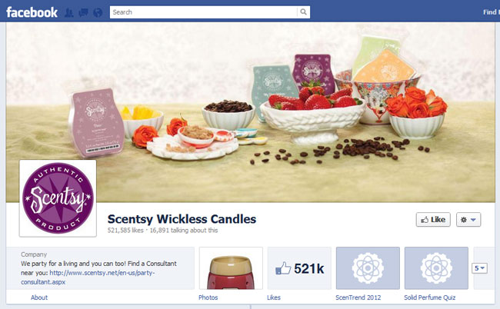500x309 pixels.
Task: Open the cover photo with strawberries
Action: click(250, 112)
